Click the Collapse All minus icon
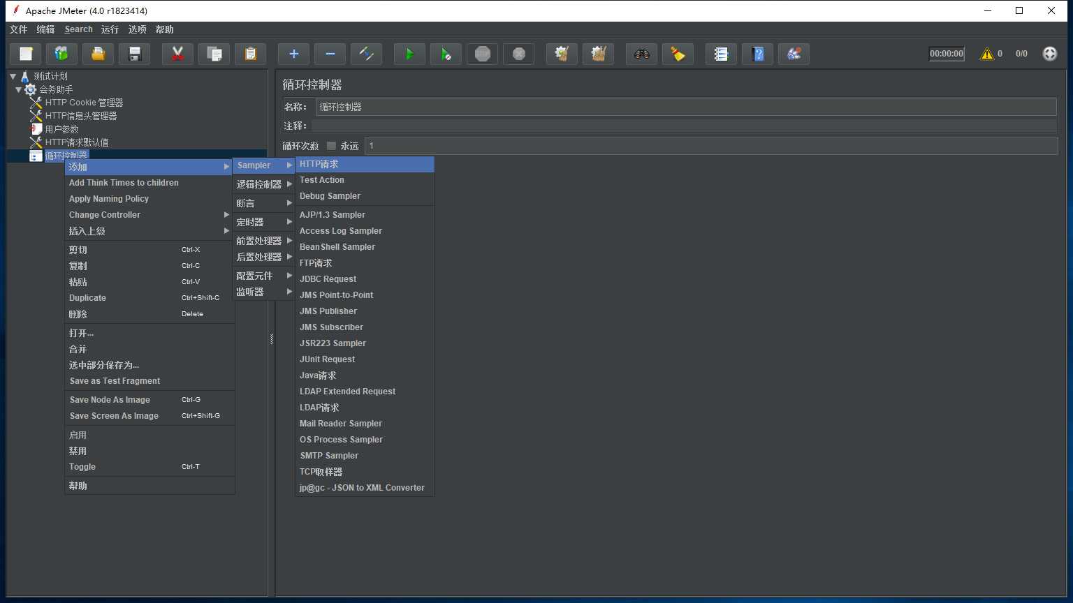This screenshot has width=1073, height=603. [330, 54]
